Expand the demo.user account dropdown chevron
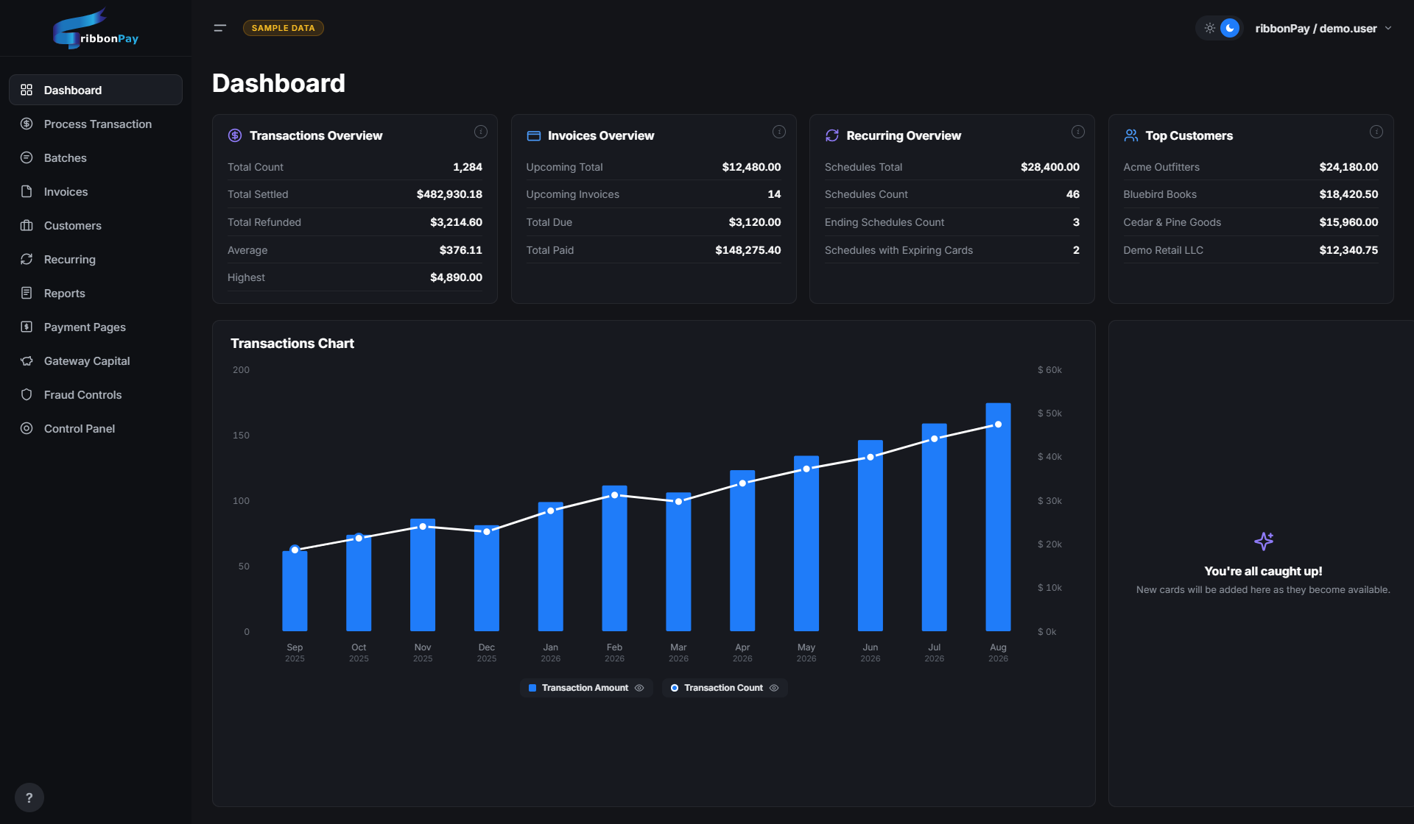The image size is (1414, 824). [x=1388, y=28]
